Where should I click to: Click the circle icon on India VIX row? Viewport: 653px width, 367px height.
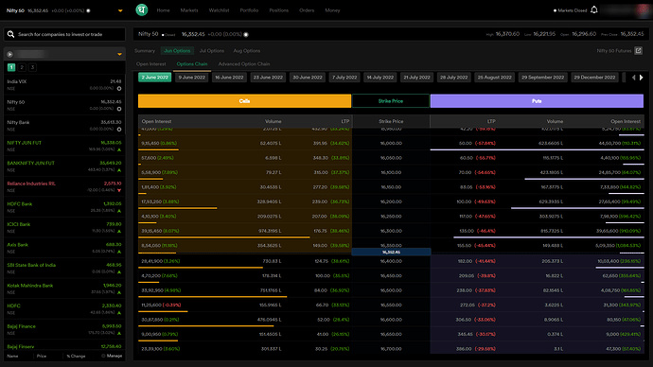119,89
